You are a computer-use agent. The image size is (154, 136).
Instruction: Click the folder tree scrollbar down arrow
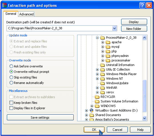pyautogui.click(x=144, y=118)
